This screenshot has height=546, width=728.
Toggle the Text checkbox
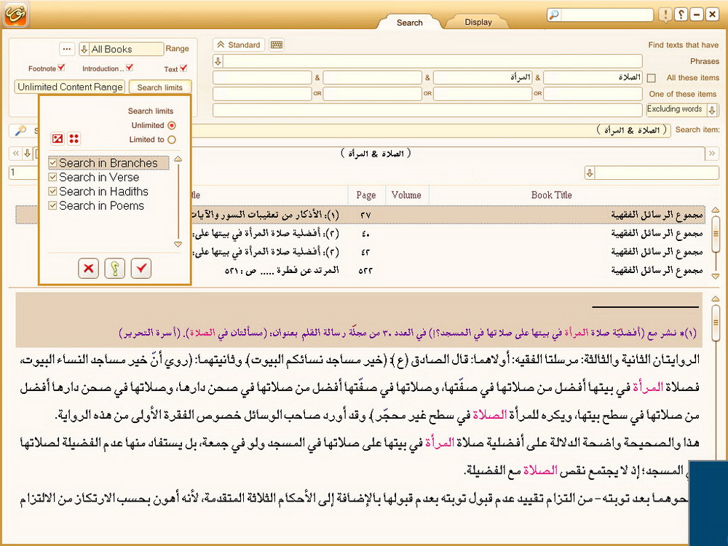point(183,68)
